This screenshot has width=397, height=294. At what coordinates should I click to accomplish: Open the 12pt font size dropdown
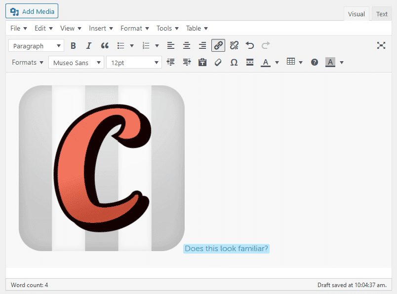134,63
